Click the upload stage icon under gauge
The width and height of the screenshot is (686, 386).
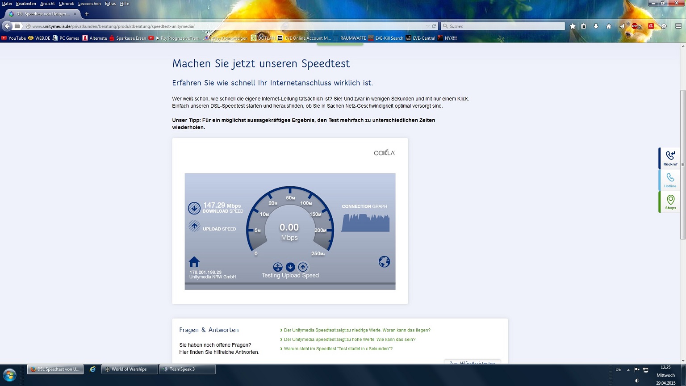click(x=303, y=267)
